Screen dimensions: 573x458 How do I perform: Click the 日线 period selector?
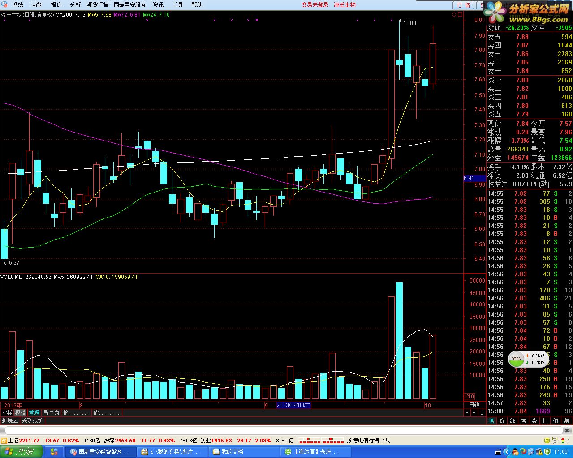coord(474,405)
